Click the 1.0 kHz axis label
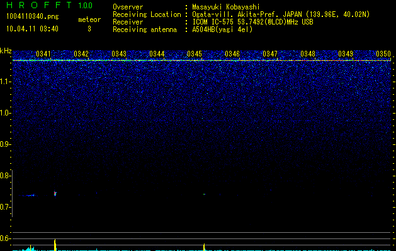Image resolution: width=396 pixels, height=251 pixels. click(x=5, y=113)
